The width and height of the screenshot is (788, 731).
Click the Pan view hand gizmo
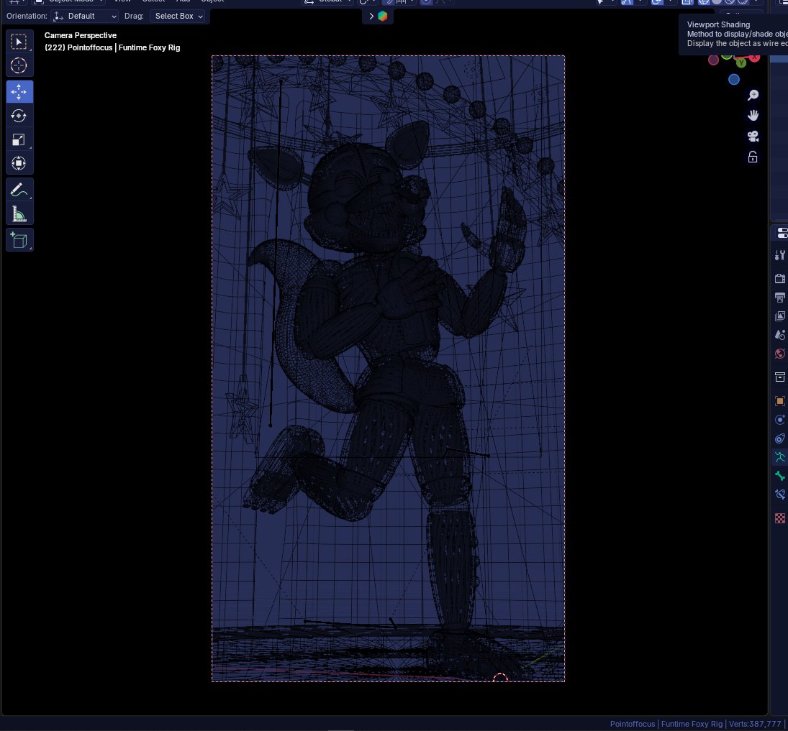(x=753, y=116)
